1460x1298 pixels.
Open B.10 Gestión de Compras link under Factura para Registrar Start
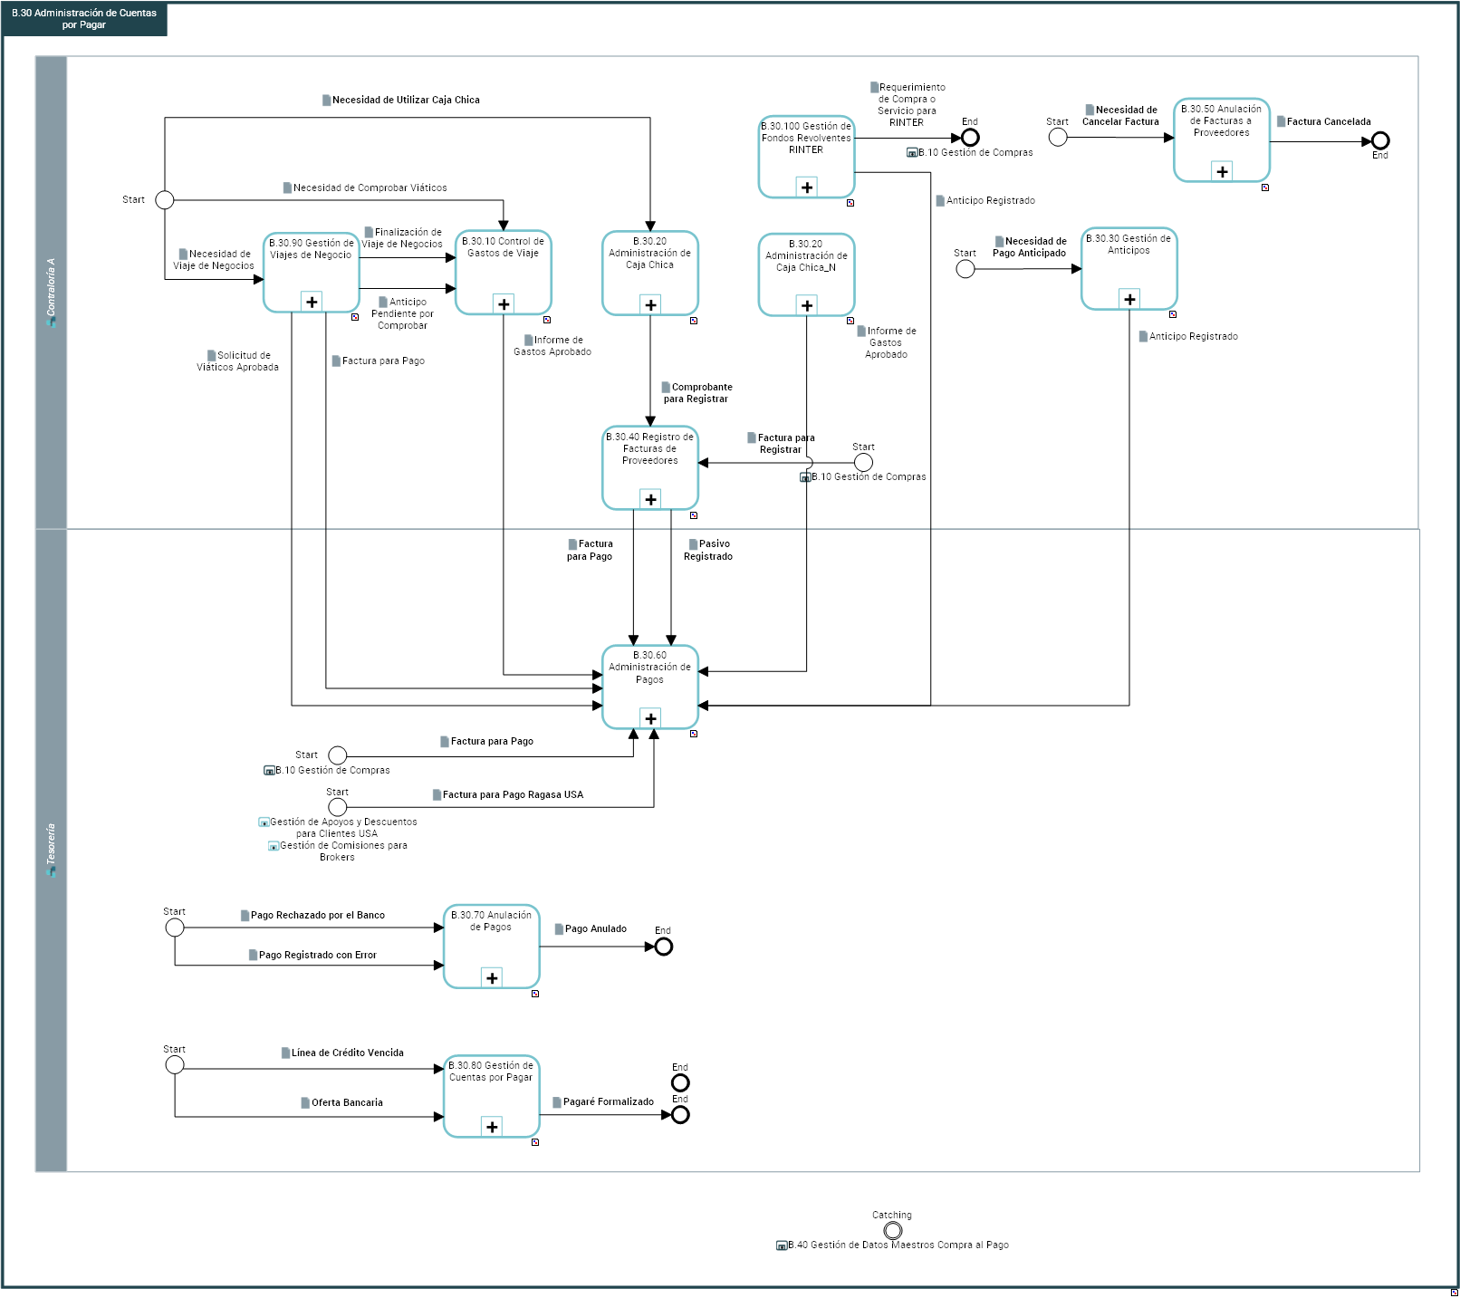point(863,477)
